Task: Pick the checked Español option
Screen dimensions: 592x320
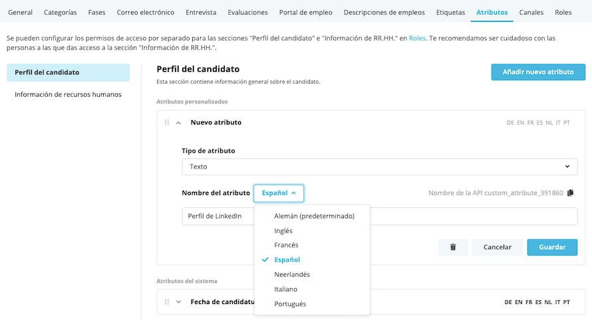Action: [287, 260]
